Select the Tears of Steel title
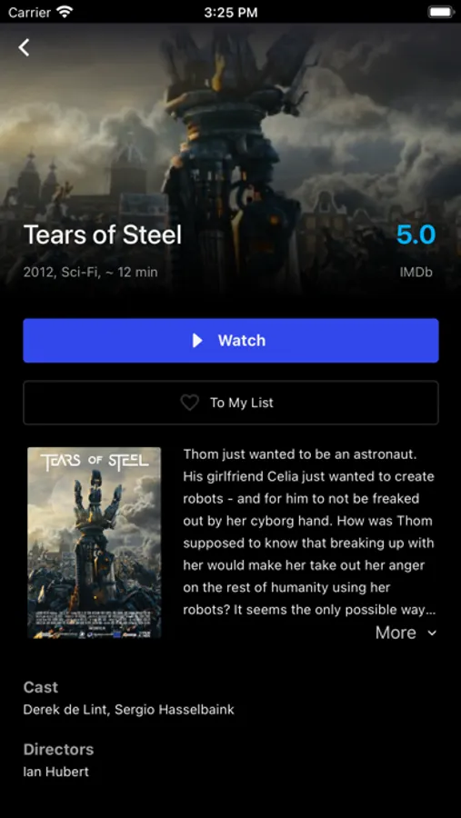 coord(103,234)
